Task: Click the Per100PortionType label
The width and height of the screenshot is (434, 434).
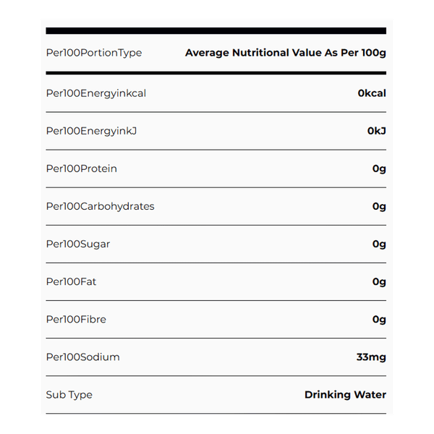Action: coord(94,53)
